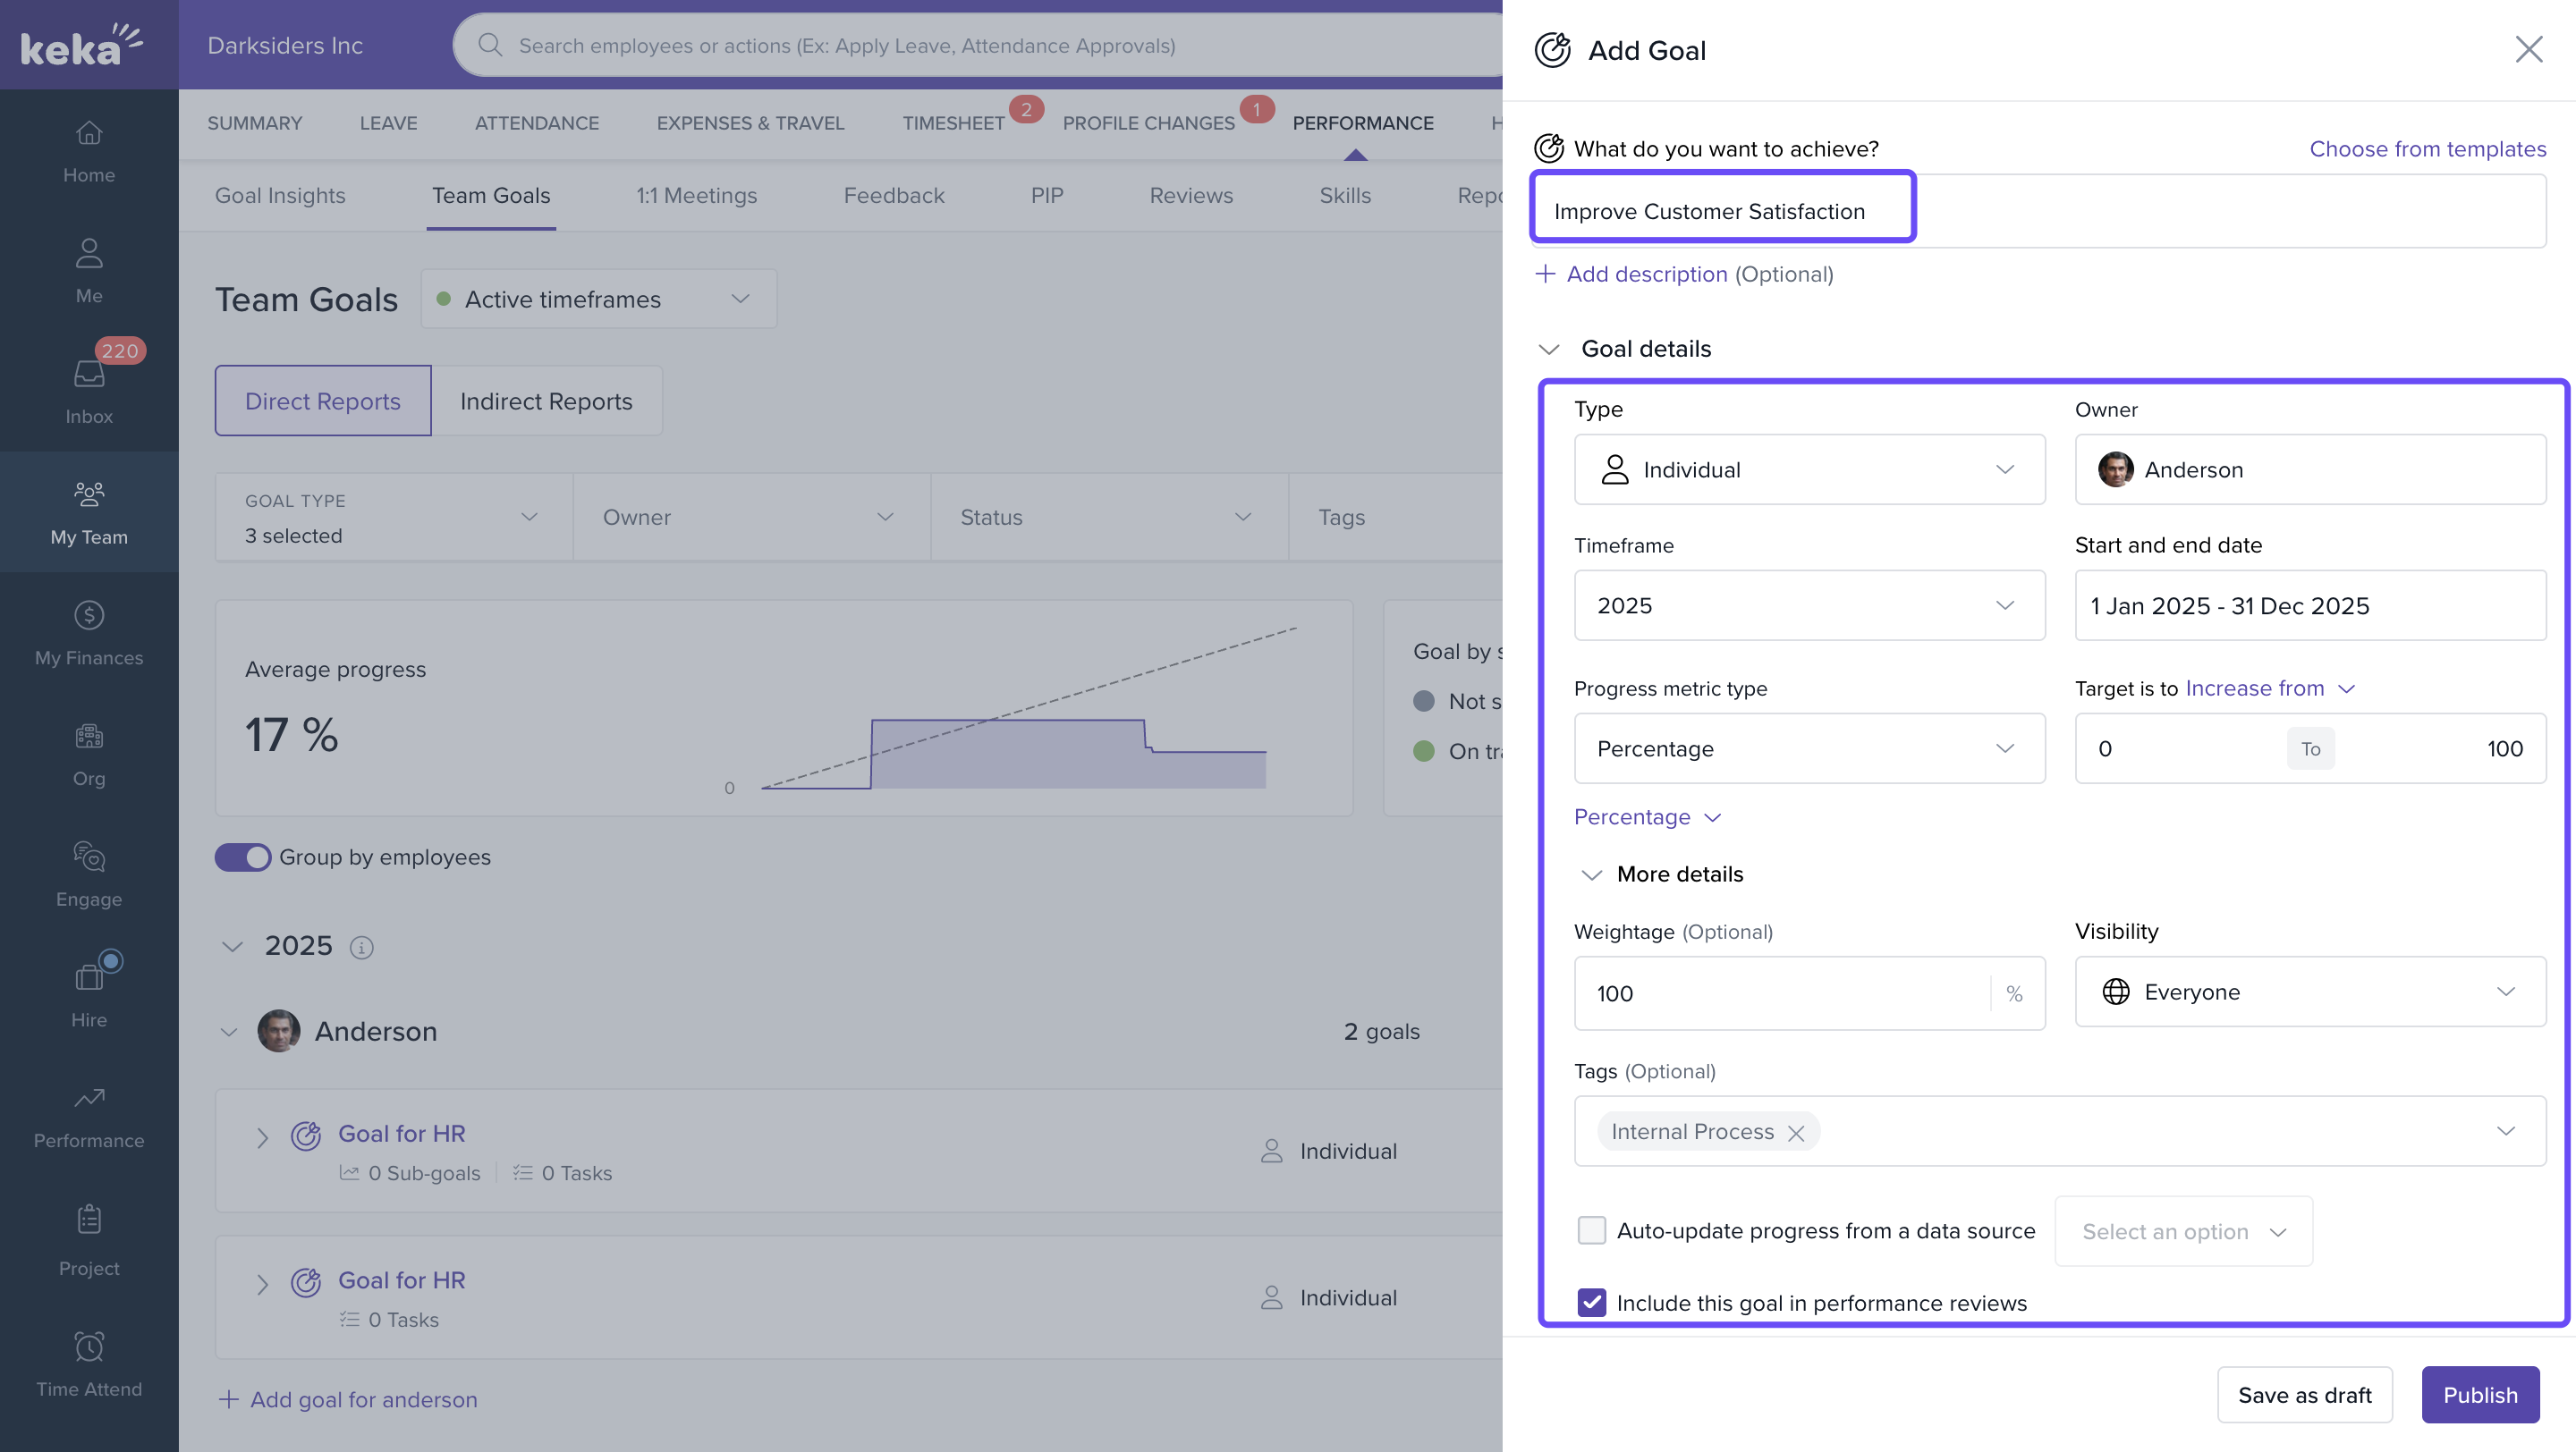The width and height of the screenshot is (2576, 1452).
Task: Toggle Group by employees switch
Action: [x=243, y=857]
